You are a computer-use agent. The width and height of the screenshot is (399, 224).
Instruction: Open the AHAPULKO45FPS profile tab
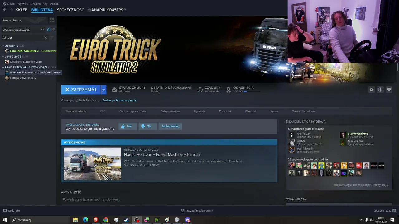coord(107,10)
